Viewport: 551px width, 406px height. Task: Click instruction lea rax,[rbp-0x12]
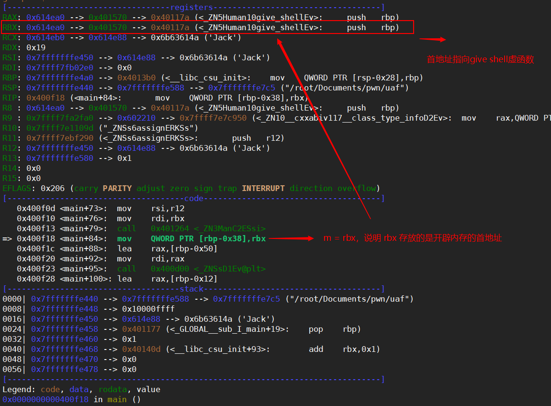(167, 279)
